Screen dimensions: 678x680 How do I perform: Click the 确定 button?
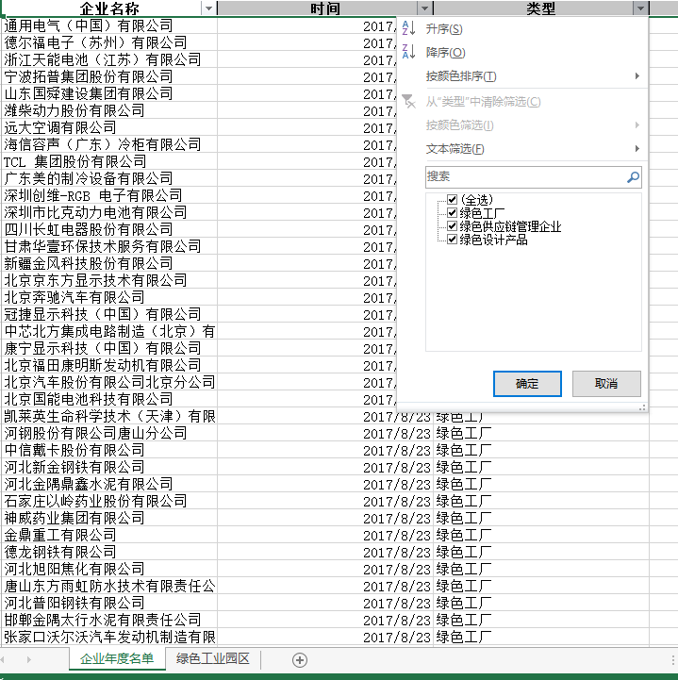527,384
